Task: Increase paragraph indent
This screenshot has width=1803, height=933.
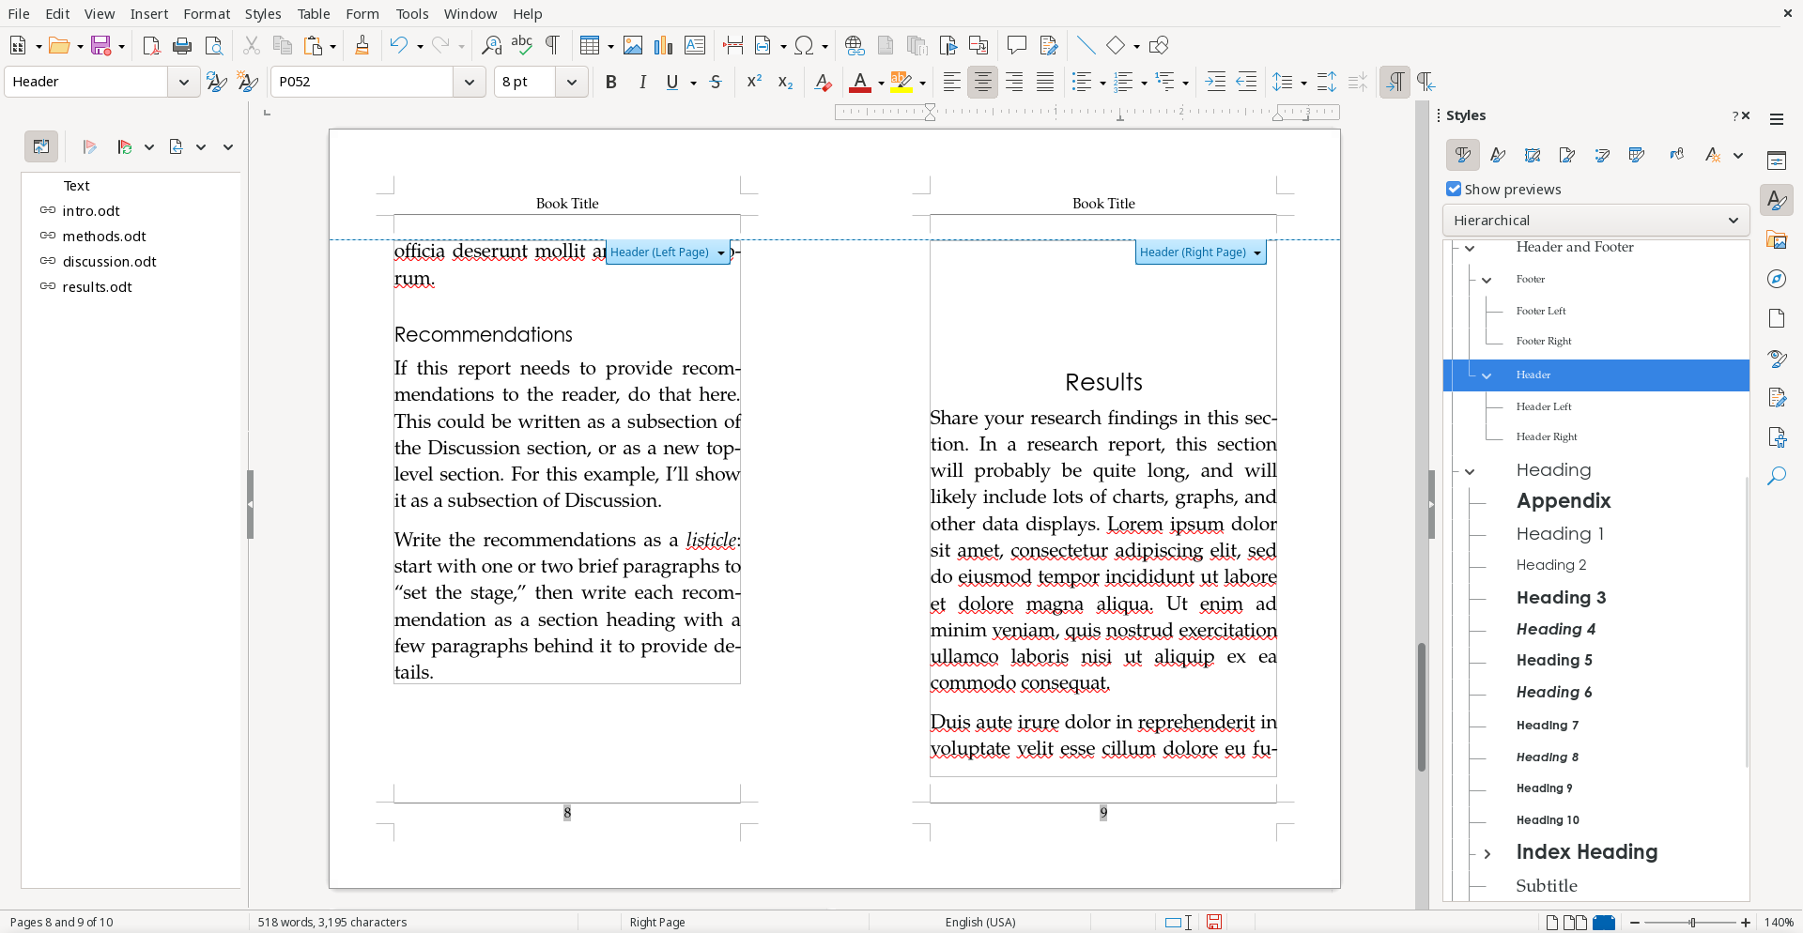Action: click(x=1215, y=82)
